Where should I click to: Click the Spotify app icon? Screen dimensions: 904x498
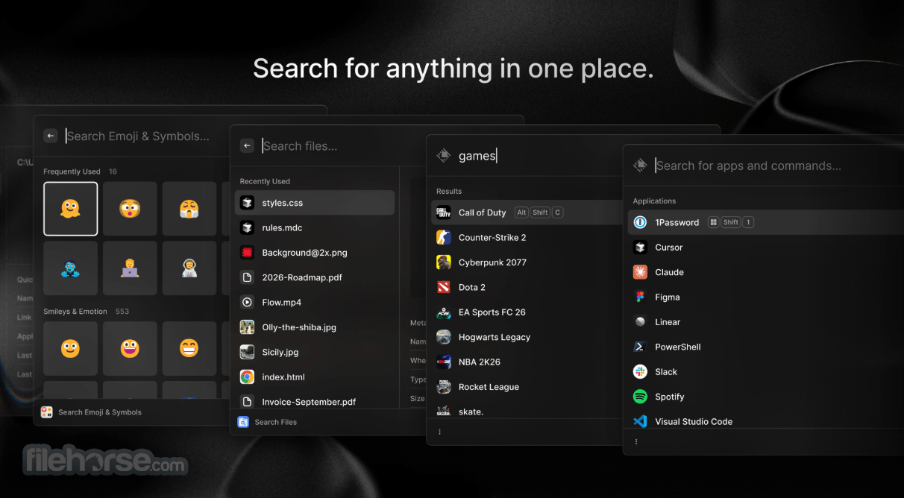(x=640, y=397)
